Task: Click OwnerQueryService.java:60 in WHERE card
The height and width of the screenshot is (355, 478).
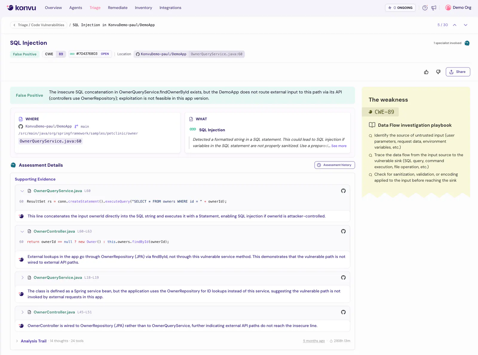Action: 50,141
